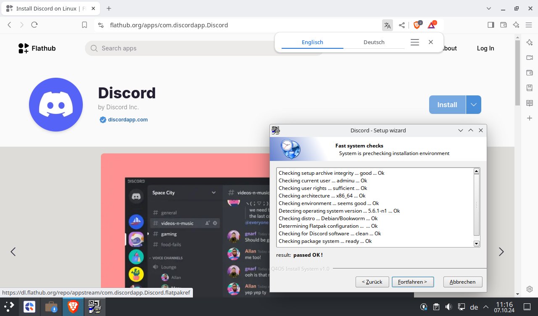This screenshot has width=538, height=316.
Task: Open the Q4OS start menu launcher
Action: (9, 307)
